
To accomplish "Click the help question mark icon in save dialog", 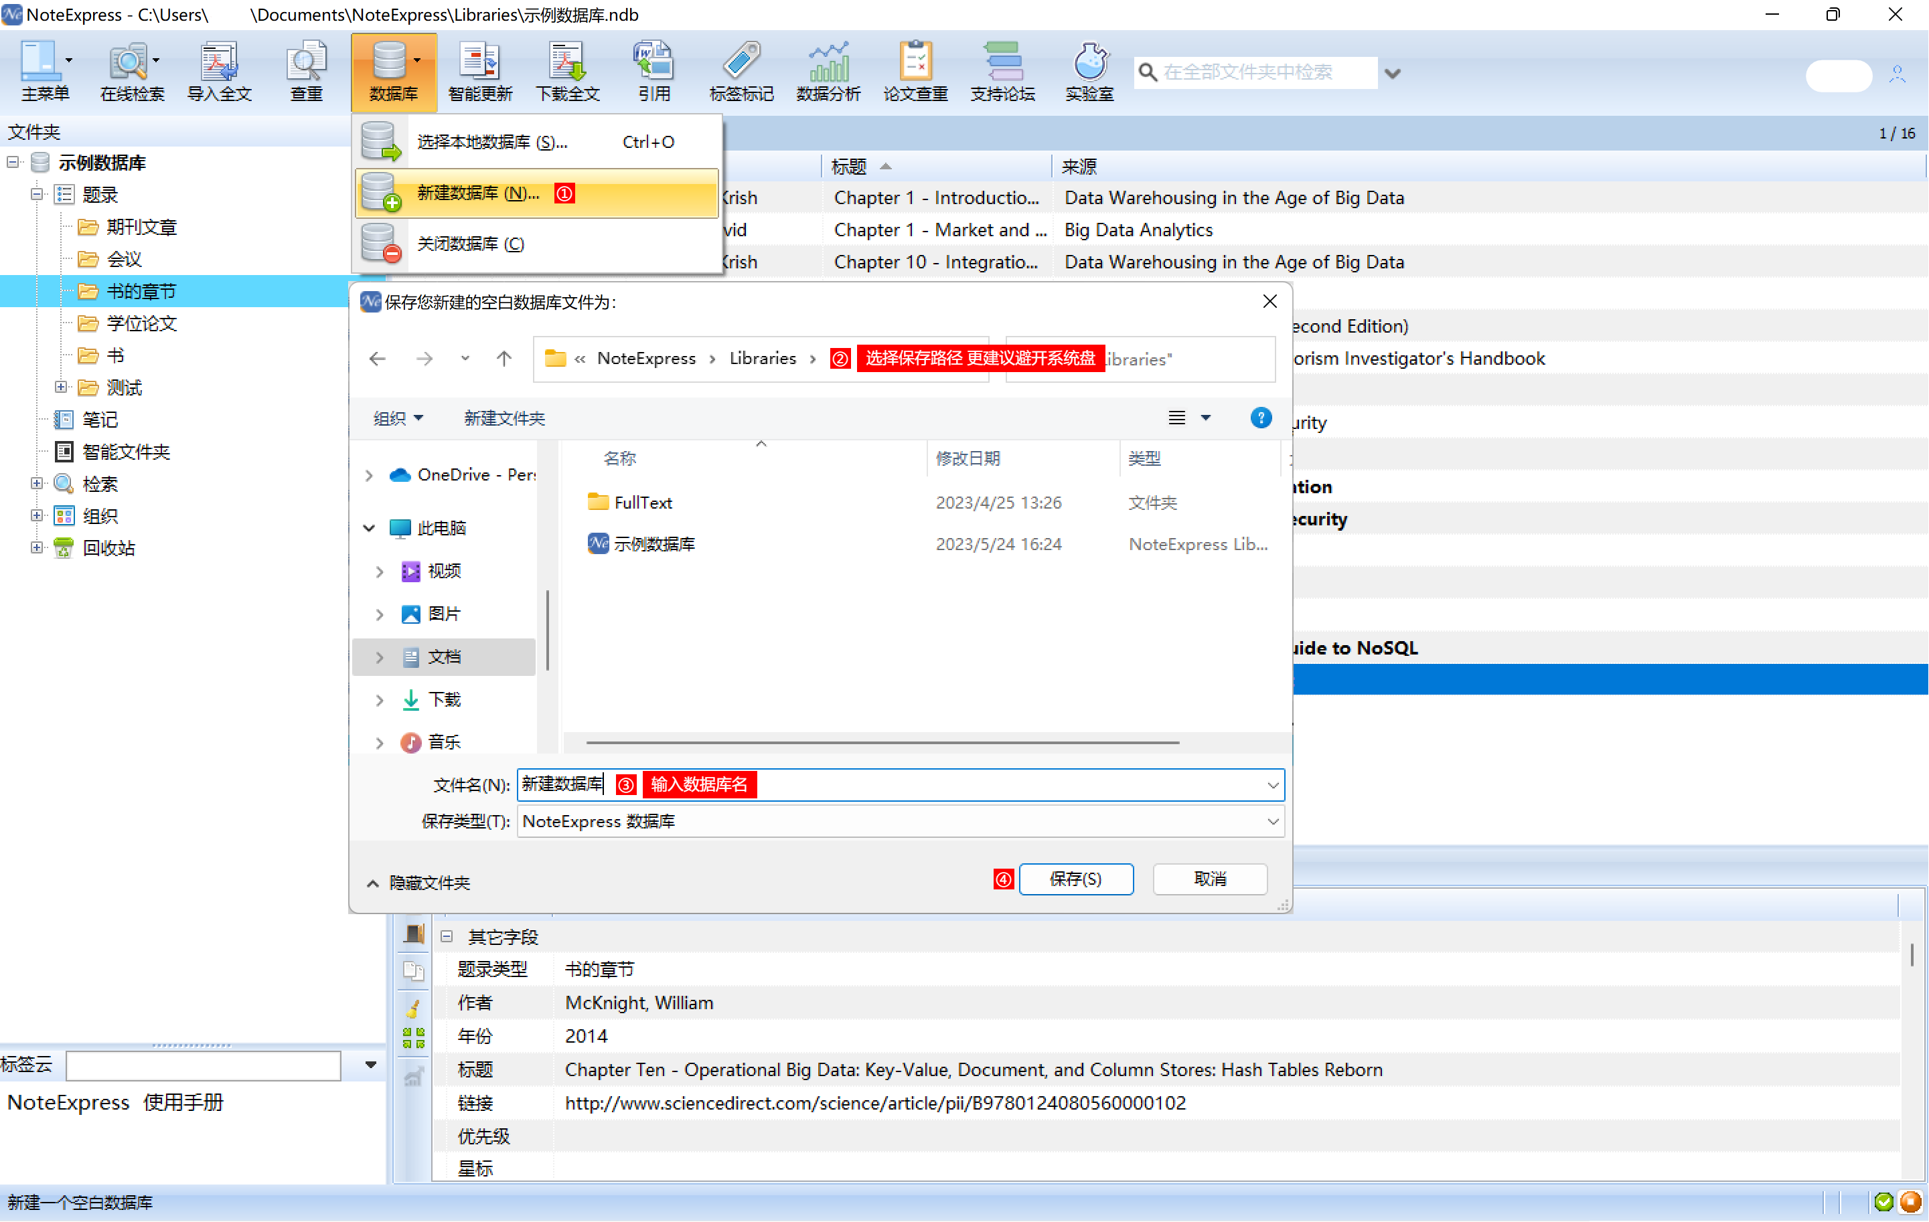I will click(1261, 418).
